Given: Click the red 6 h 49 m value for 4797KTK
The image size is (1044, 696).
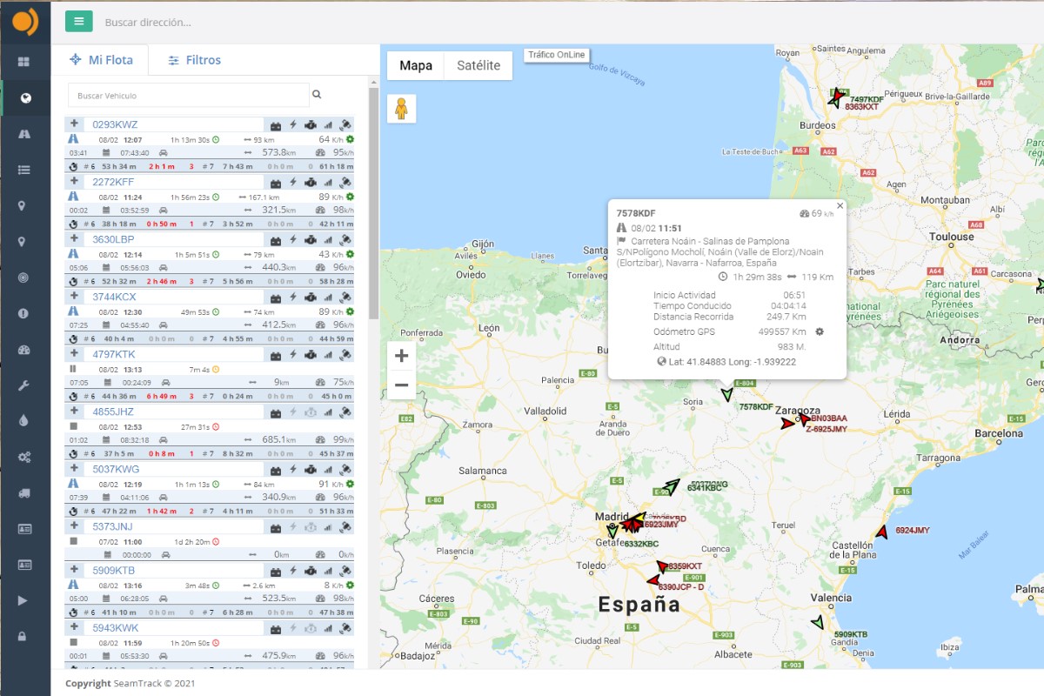Looking at the screenshot, I should pos(162,396).
